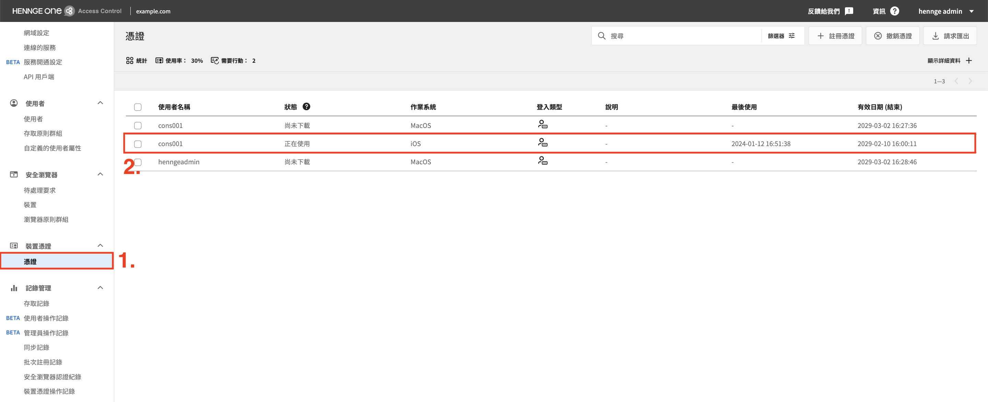Click the 作業系統 column header
The image size is (988, 402).
[x=423, y=107]
